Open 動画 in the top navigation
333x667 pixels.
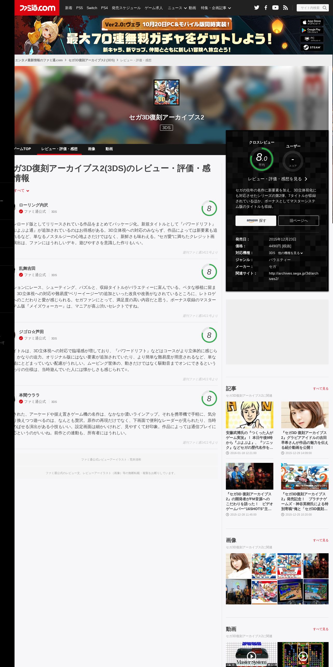click(x=192, y=8)
